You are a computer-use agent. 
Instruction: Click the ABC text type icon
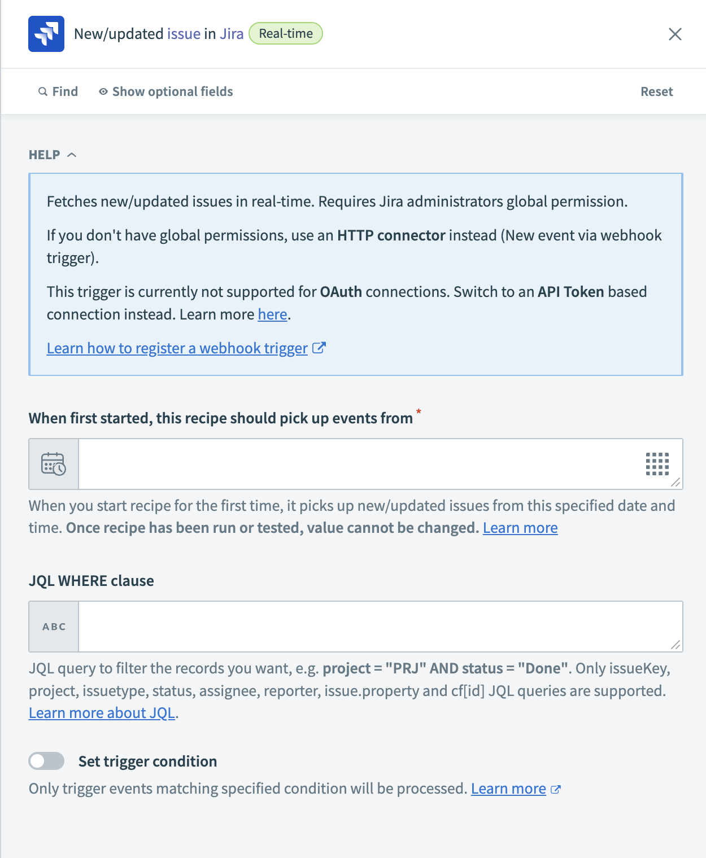tap(54, 627)
